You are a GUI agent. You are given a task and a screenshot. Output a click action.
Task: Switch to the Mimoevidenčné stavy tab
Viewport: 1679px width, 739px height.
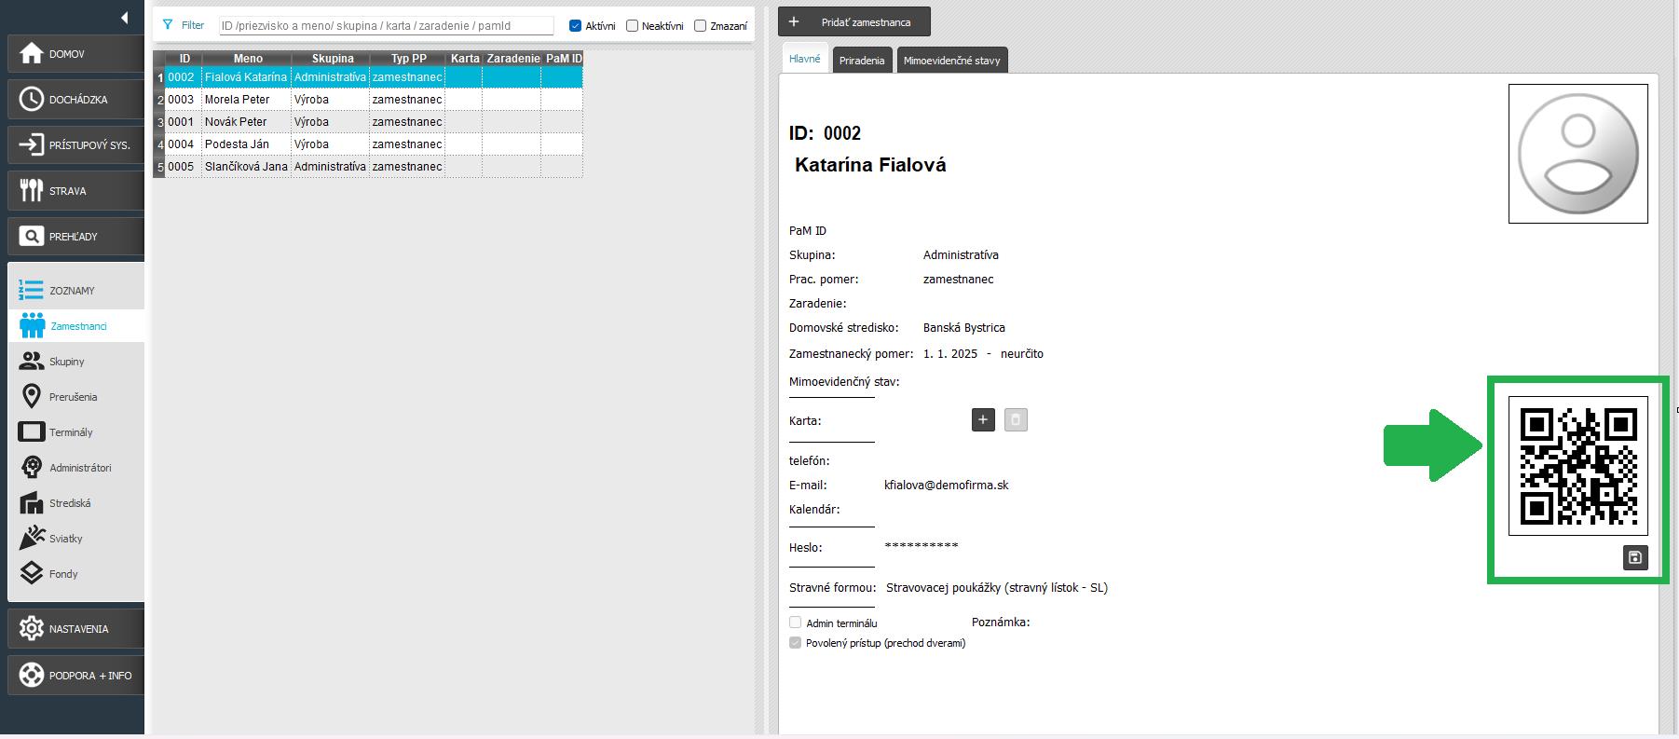click(951, 61)
